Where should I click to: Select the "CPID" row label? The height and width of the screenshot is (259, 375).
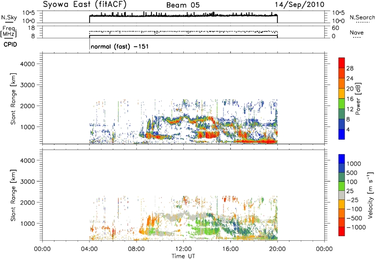[x=10, y=44]
